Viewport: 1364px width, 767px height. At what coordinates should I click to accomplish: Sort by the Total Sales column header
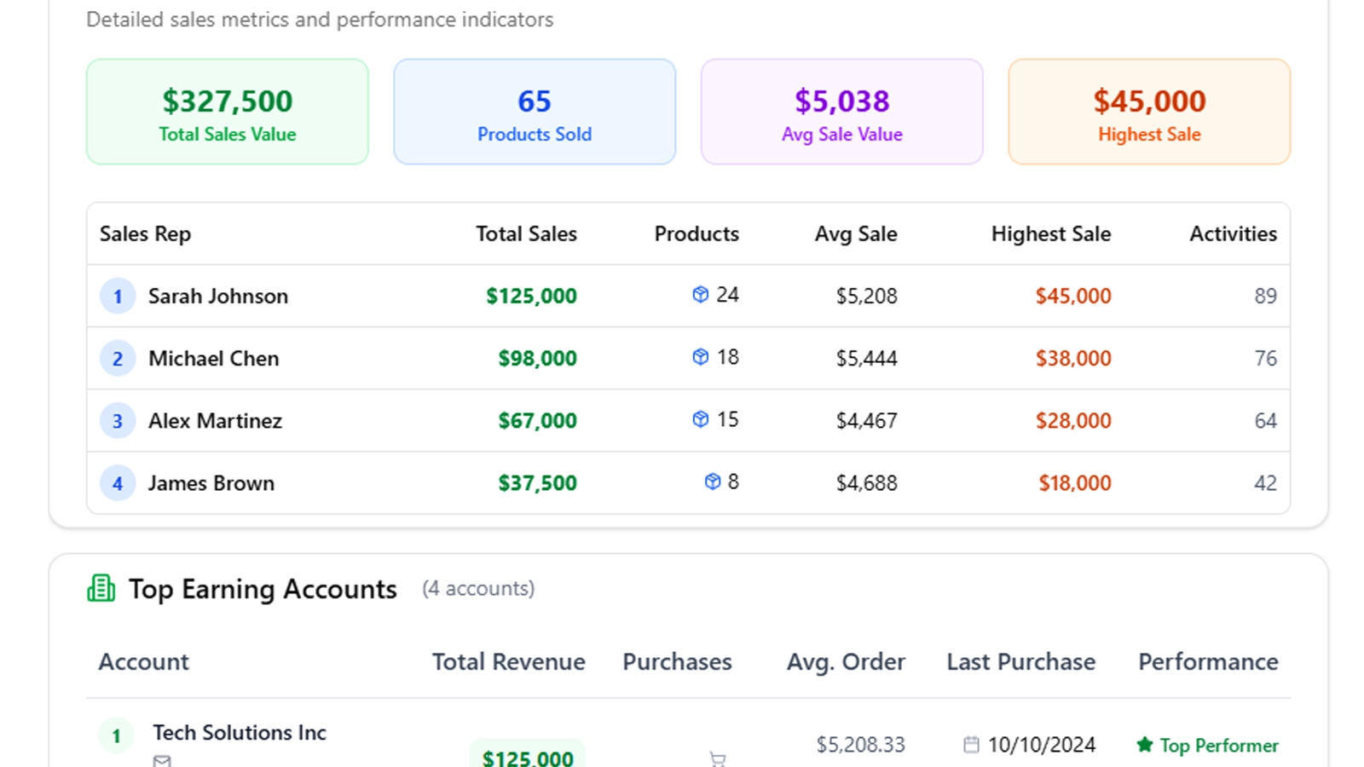coord(526,234)
